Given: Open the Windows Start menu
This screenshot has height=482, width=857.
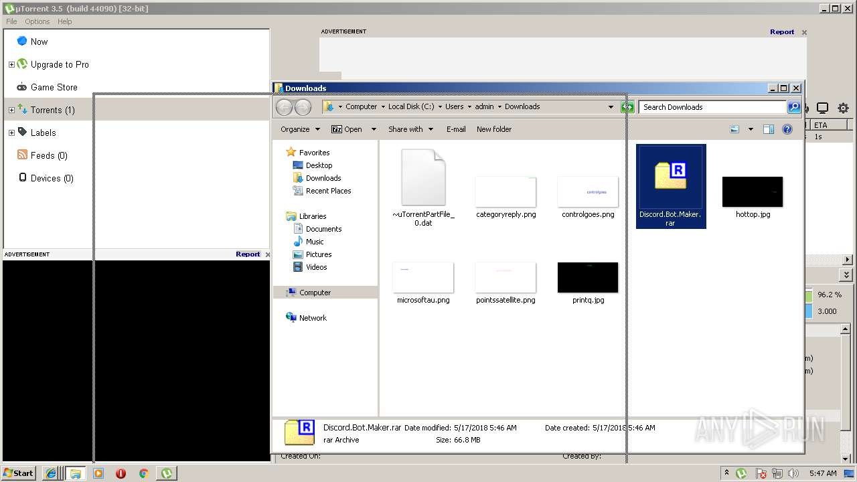Looking at the screenshot, I should point(19,473).
